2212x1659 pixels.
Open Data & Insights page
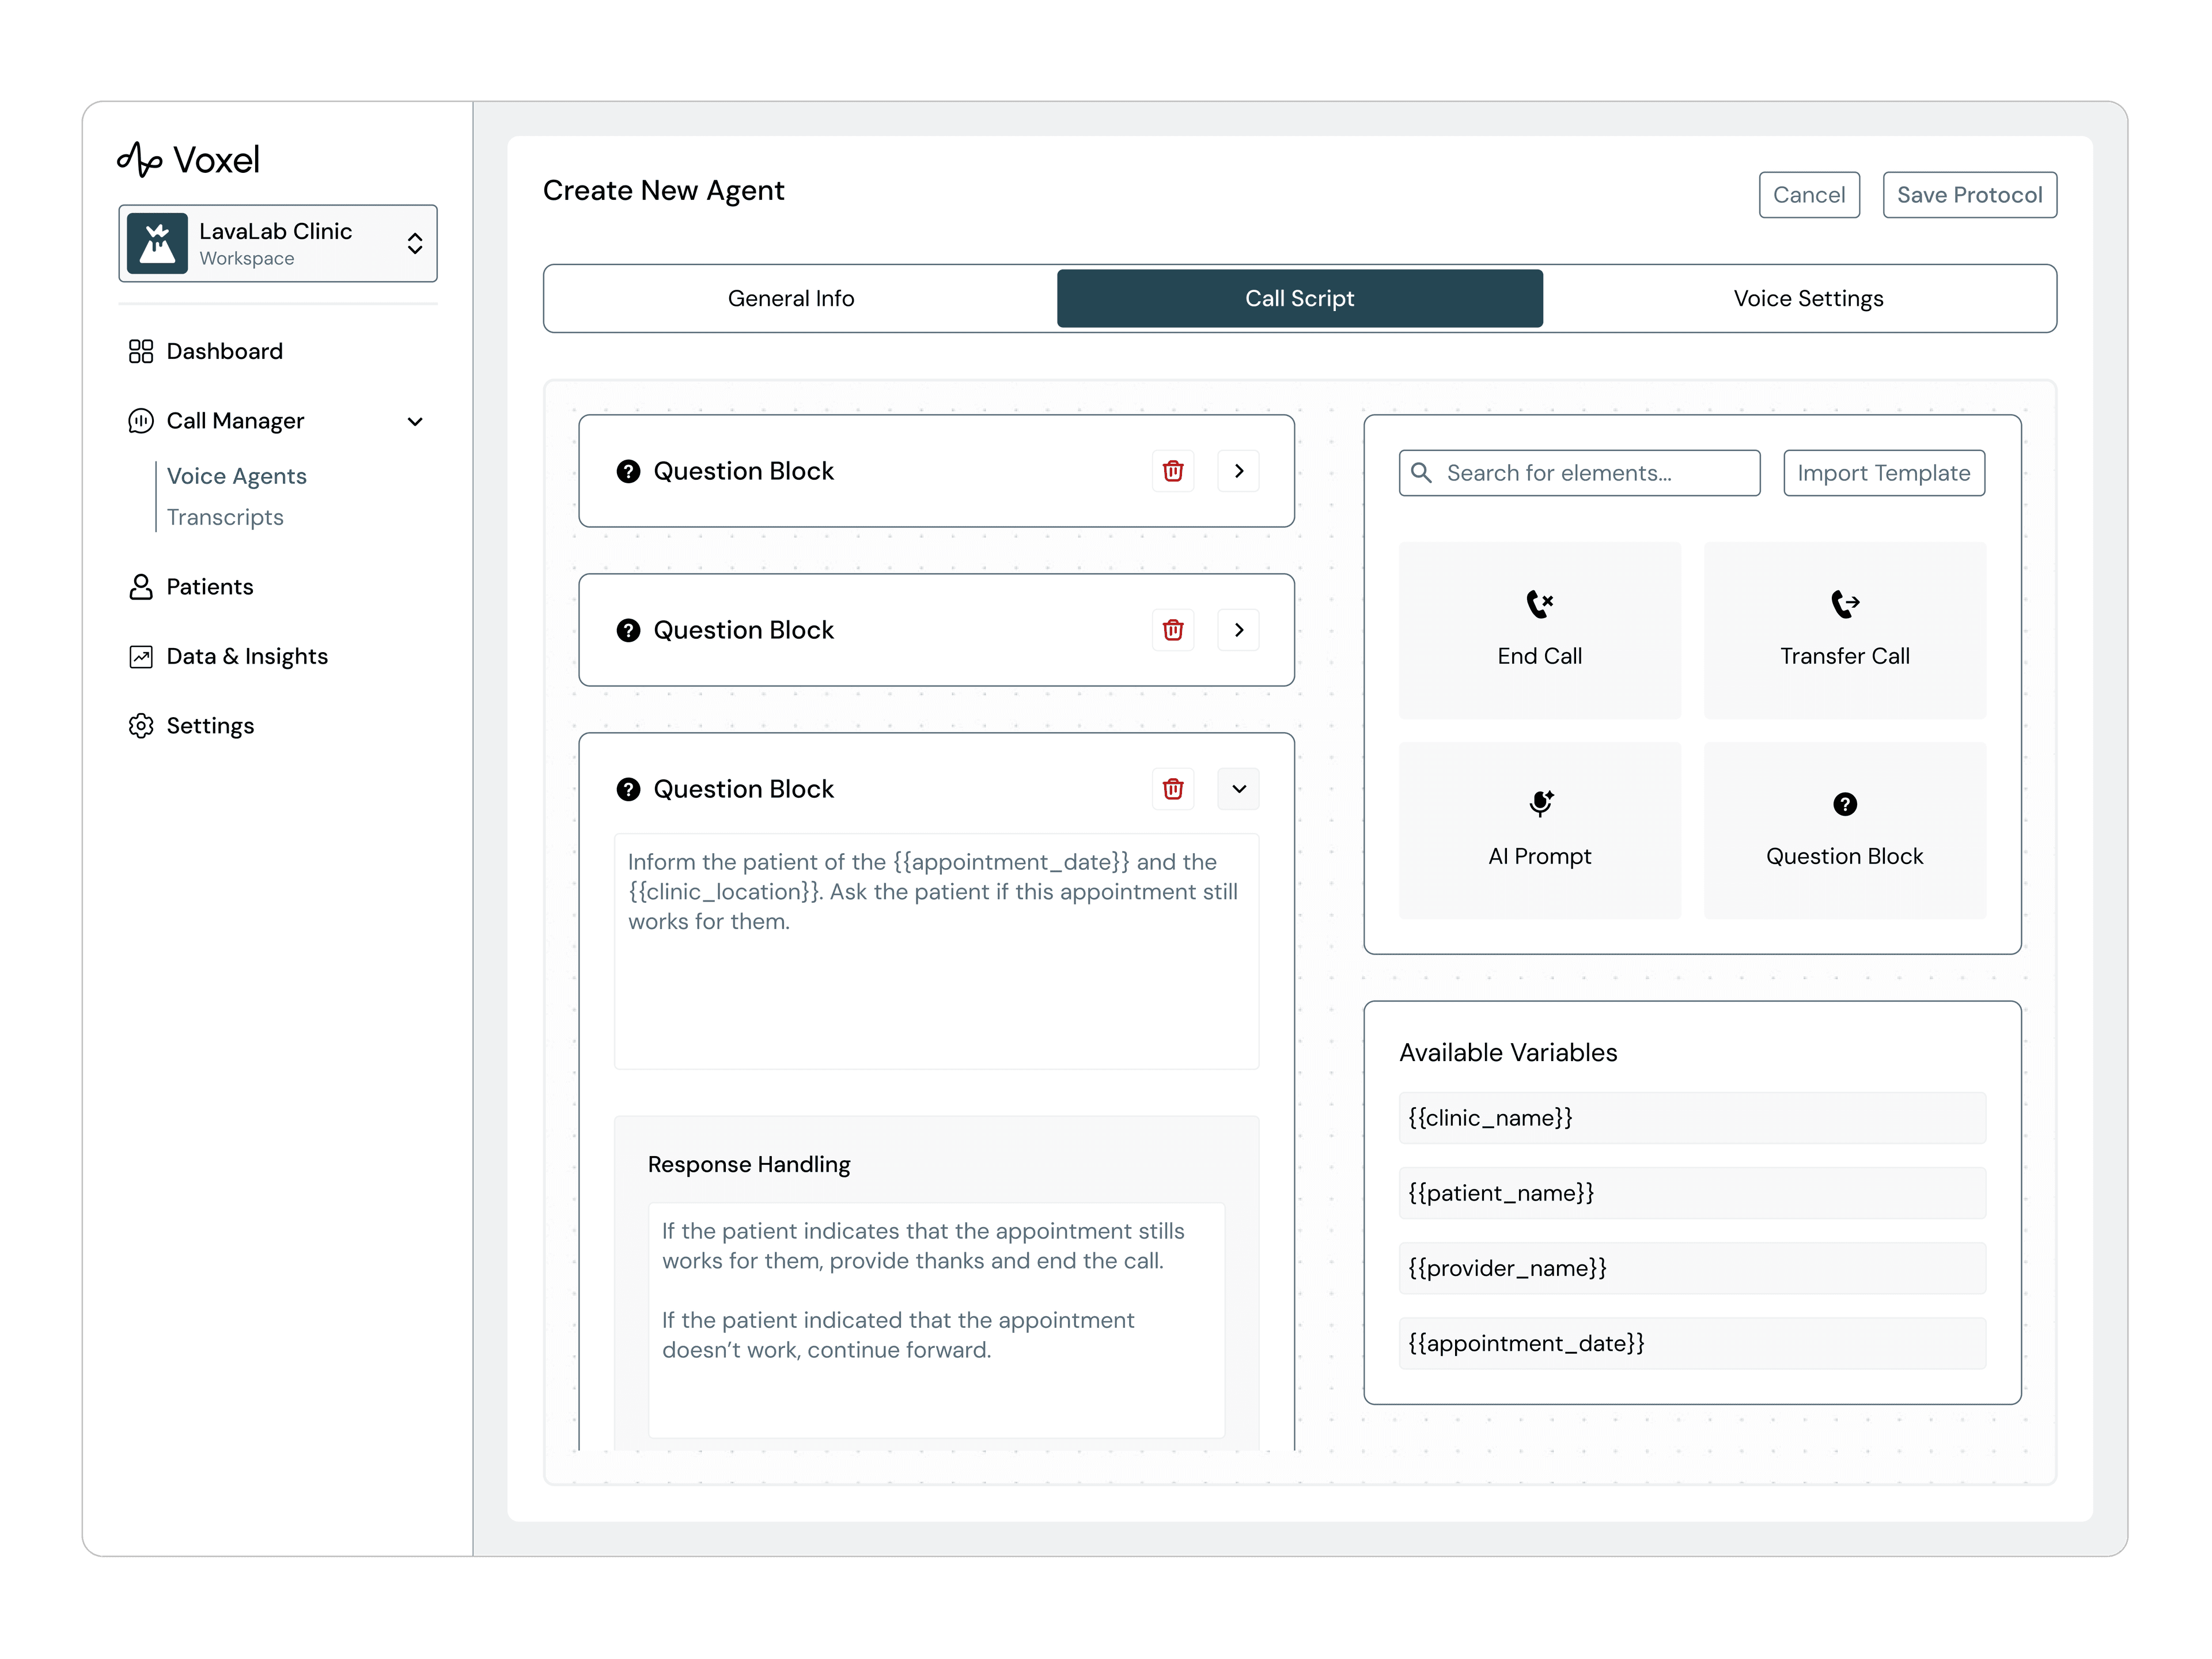point(247,656)
